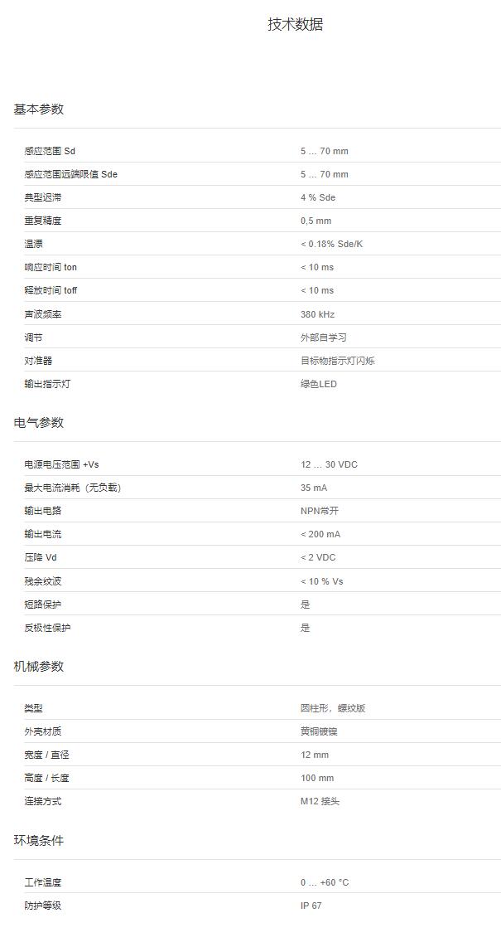501x947 pixels.
Task: Select the 机械参数 section heading
Action: (x=39, y=667)
